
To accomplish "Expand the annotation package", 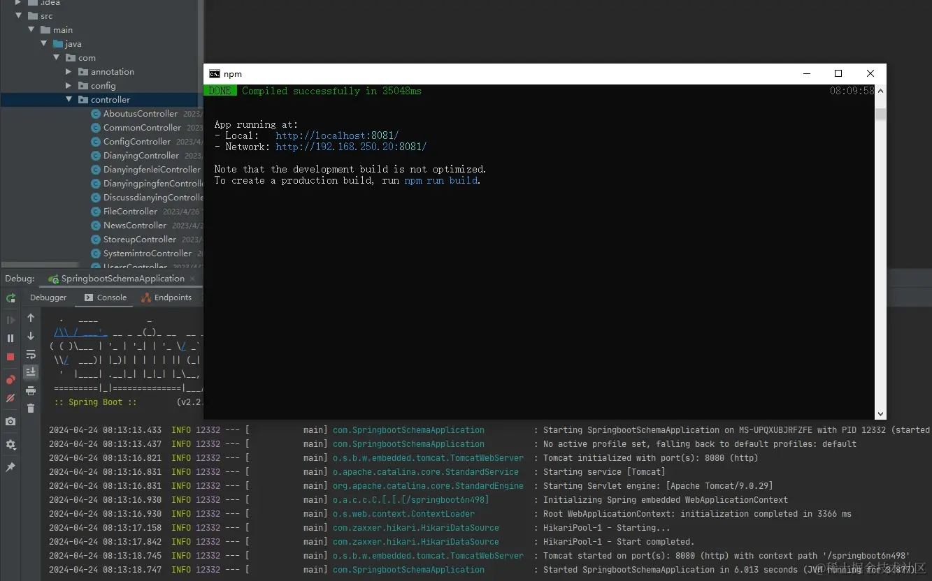I will 69,71.
